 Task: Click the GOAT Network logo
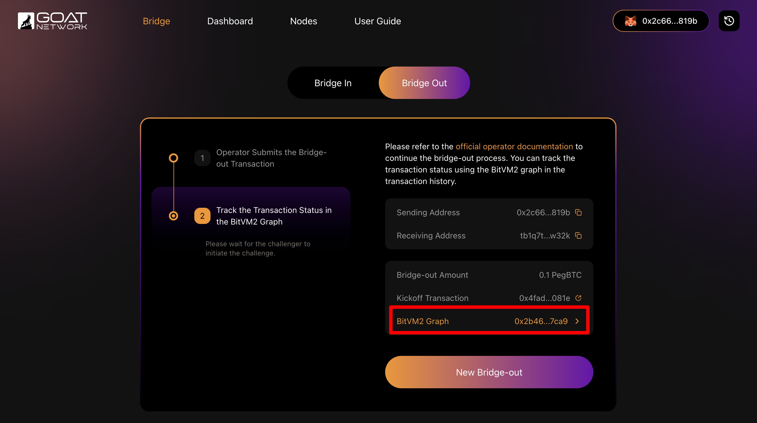pyautogui.click(x=53, y=21)
